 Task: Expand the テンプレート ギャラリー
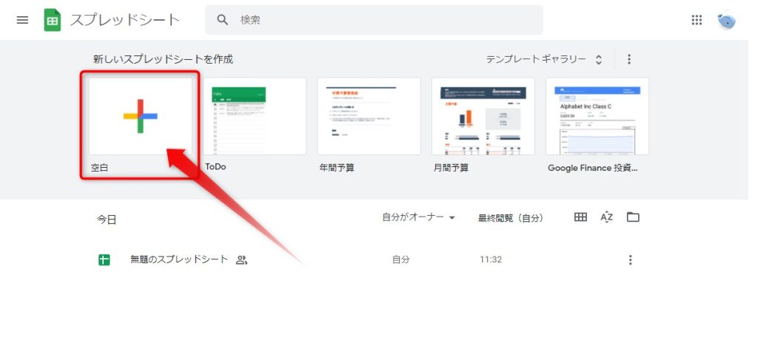(544, 59)
